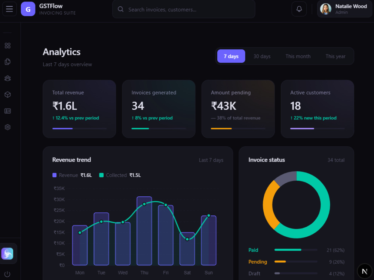Click the '38% of total revenue' text
This screenshot has width=374, height=280.
point(239,118)
